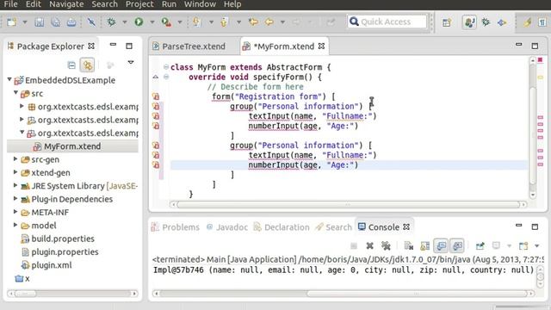Open the Back history dropdown arrow
The width and height of the screenshot is (551, 310).
(282, 22)
